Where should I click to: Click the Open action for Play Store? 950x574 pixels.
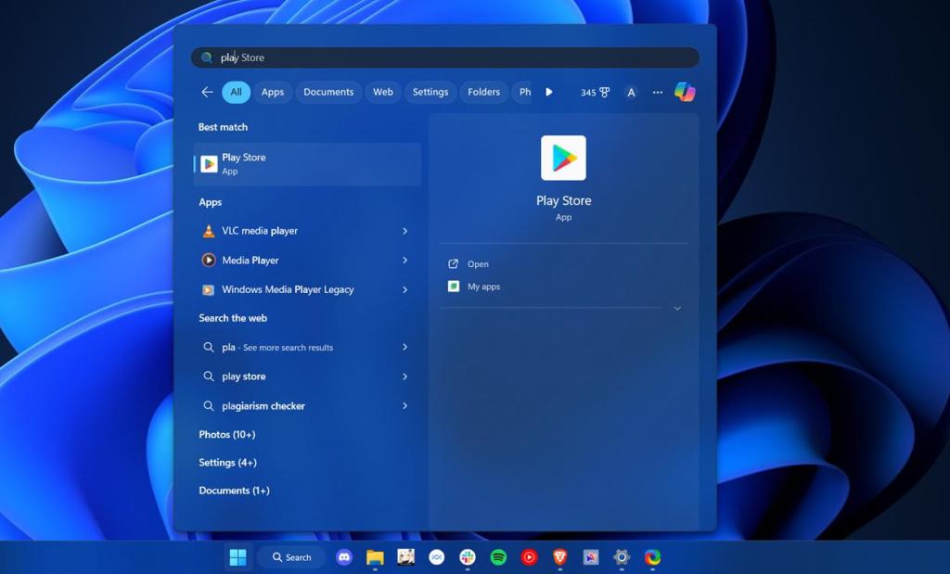(x=478, y=264)
